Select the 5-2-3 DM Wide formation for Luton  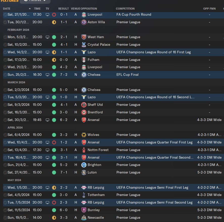209,172
